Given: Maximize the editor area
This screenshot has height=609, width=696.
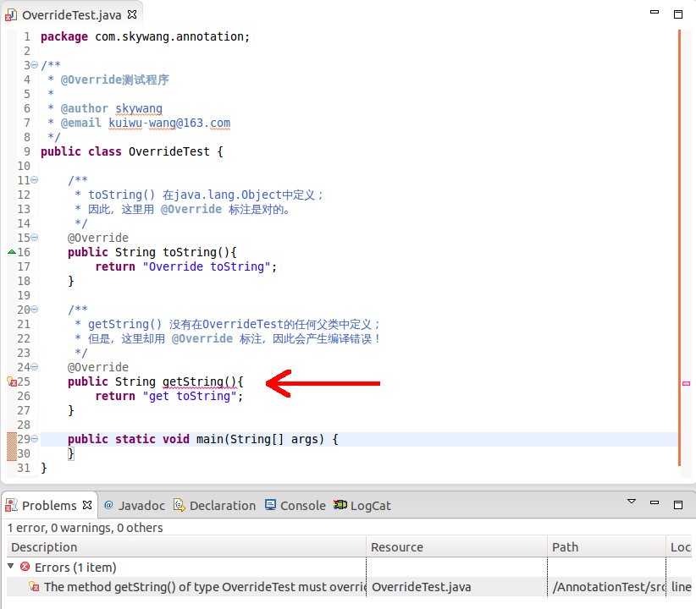Looking at the screenshot, I should coord(679,14).
